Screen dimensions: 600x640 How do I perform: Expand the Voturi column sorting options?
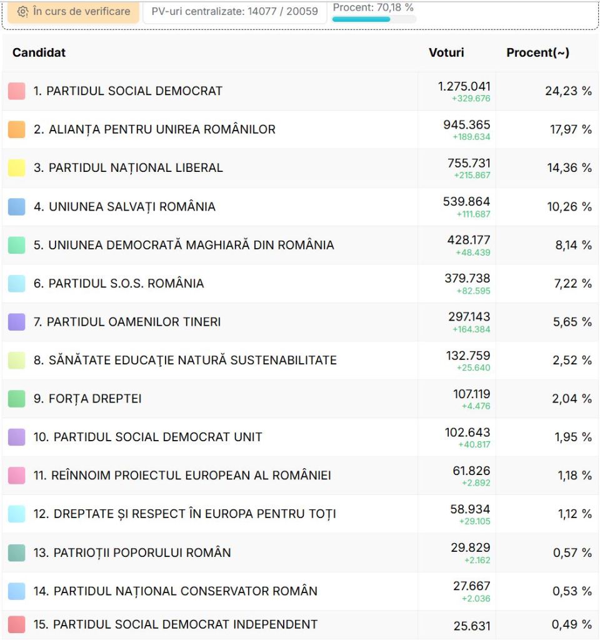(x=448, y=52)
